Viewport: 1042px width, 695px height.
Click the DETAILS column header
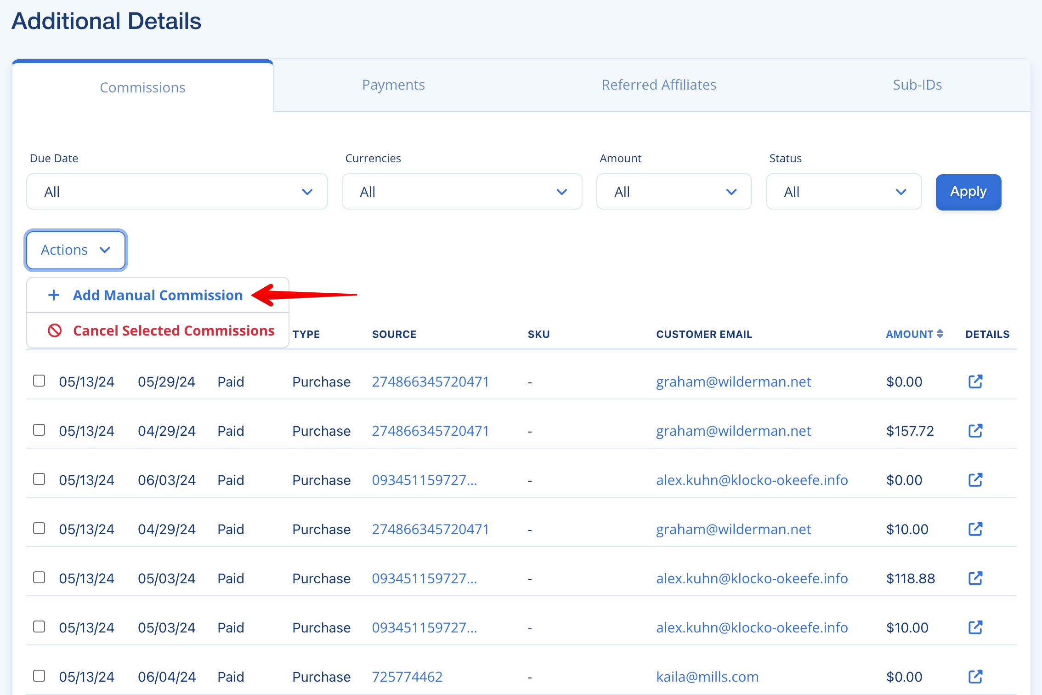point(987,334)
